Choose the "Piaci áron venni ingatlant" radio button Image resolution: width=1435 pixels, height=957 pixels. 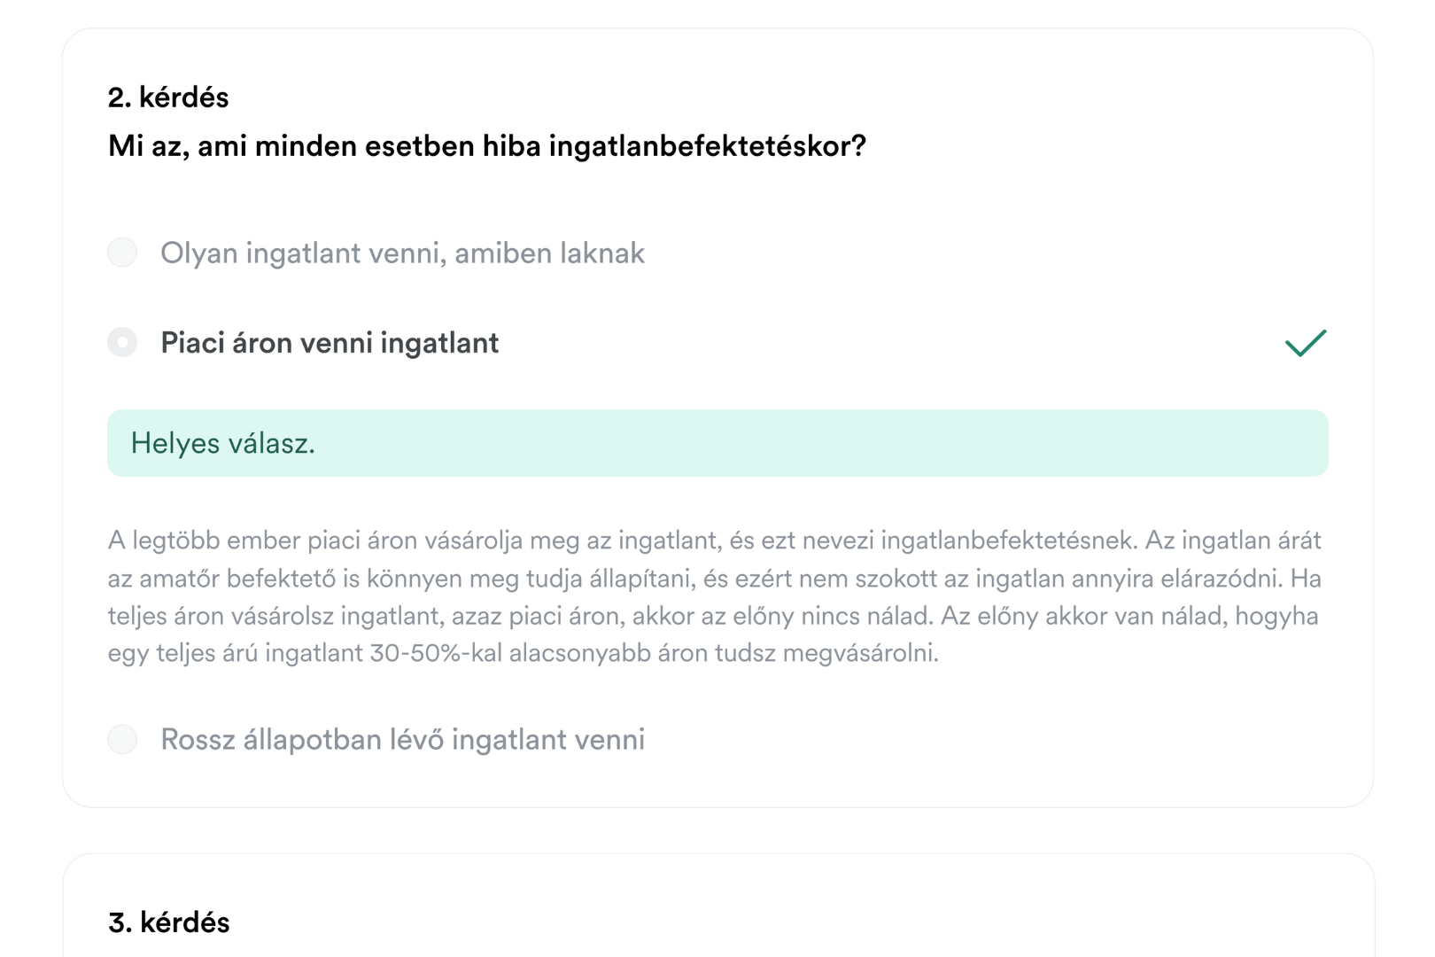tap(122, 342)
